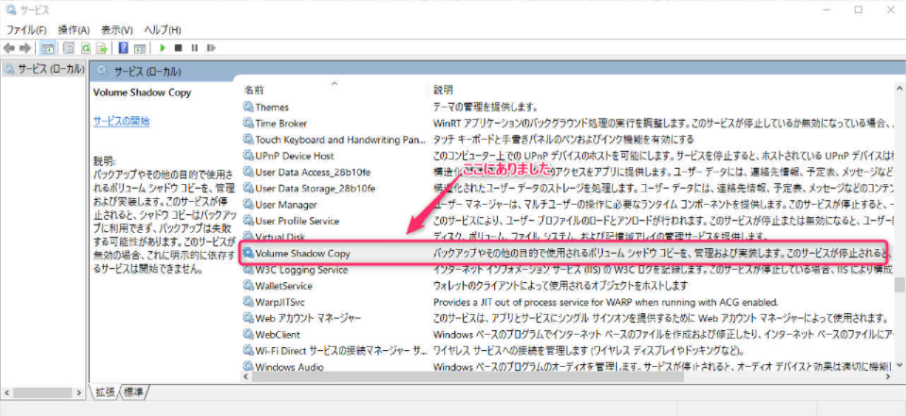Click the gear icon beside User Manager

(x=248, y=205)
